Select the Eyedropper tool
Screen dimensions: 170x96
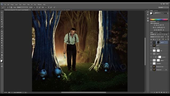pyautogui.click(x=2, y=24)
